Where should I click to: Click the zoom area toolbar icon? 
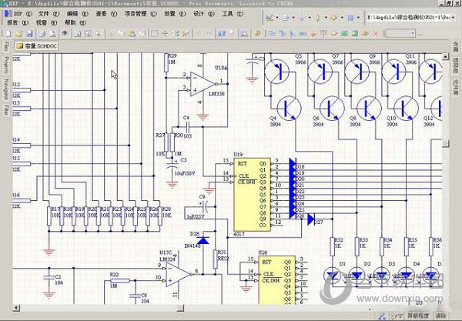pyautogui.click(x=88, y=34)
